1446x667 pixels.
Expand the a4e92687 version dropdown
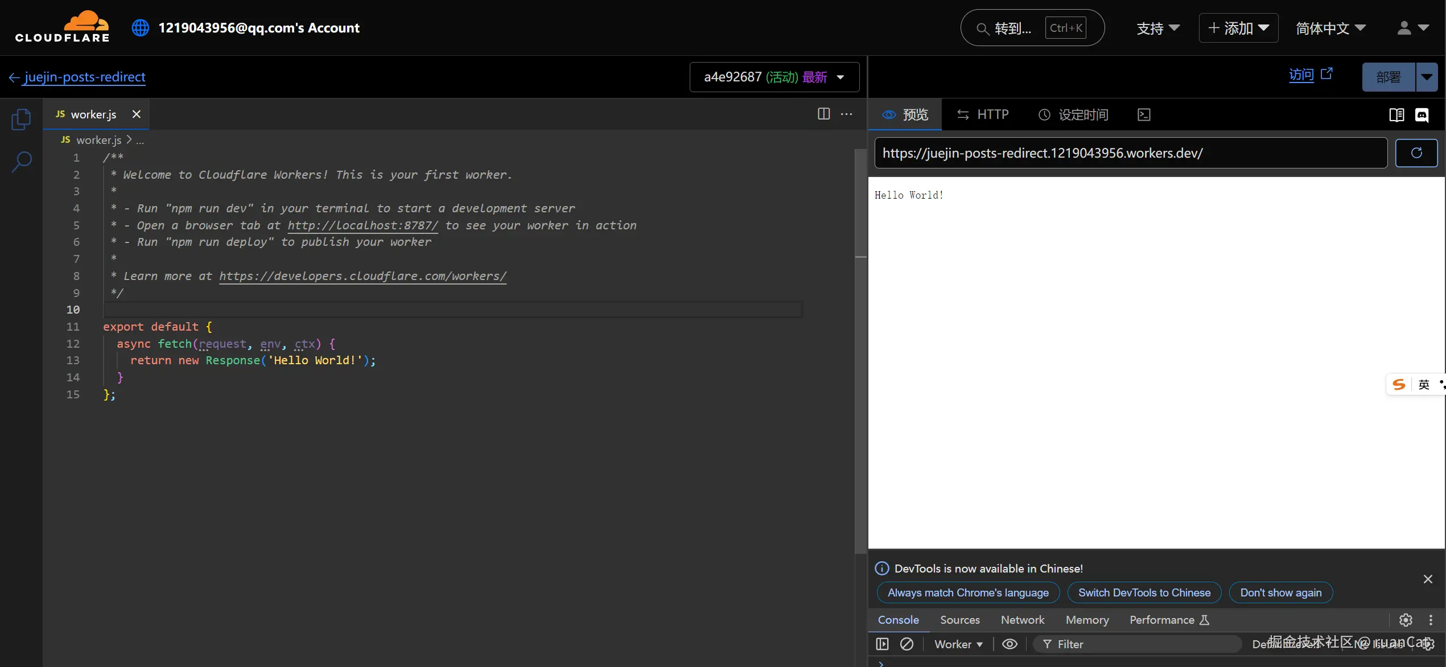(774, 77)
